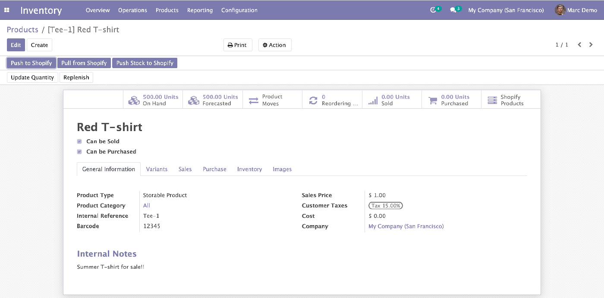Open the My Company (San Francisco) link

point(406,226)
